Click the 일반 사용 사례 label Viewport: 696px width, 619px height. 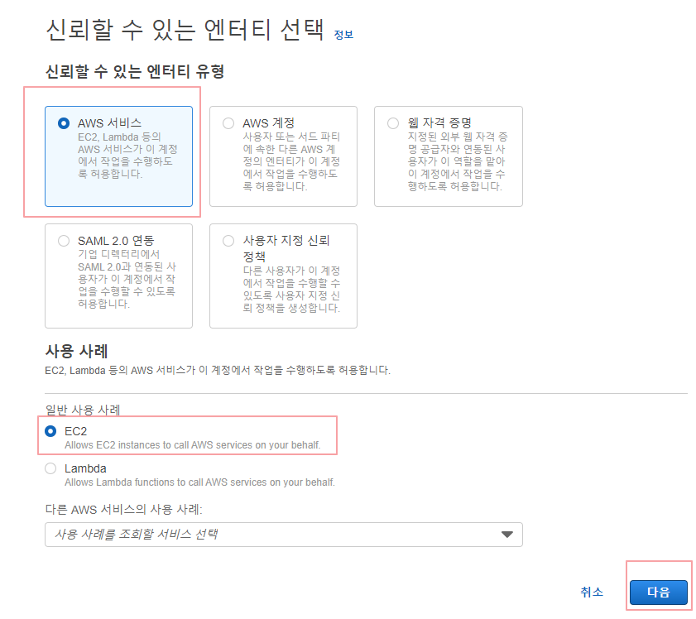pyautogui.click(x=83, y=409)
